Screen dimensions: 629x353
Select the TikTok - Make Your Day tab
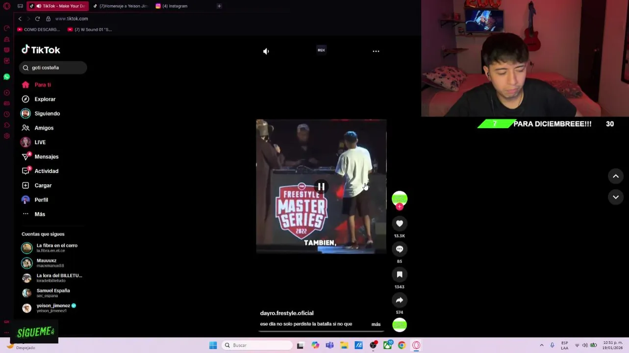tap(58, 6)
